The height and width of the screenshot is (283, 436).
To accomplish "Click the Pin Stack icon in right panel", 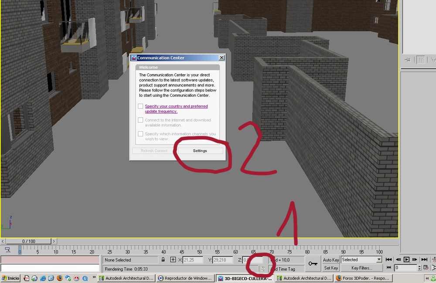I will click(x=408, y=60).
